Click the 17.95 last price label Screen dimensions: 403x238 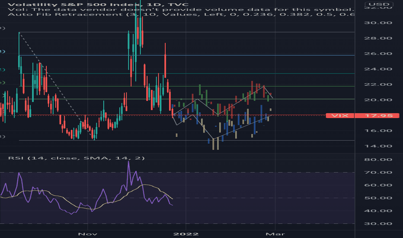(x=377, y=116)
